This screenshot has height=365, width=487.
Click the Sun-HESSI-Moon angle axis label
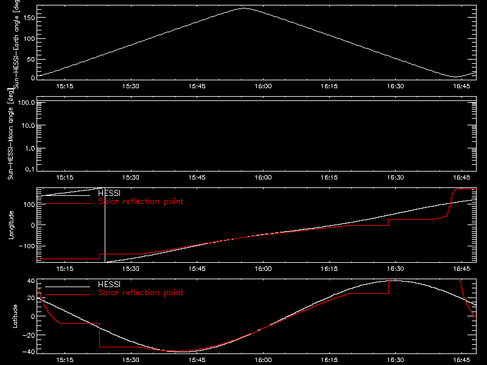click(10, 134)
